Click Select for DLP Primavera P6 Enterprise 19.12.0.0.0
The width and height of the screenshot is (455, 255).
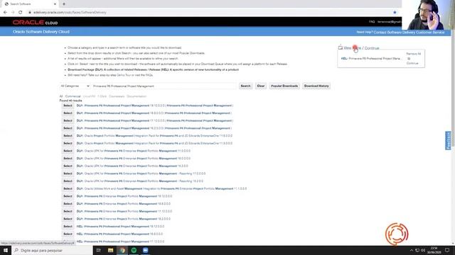coord(68,196)
